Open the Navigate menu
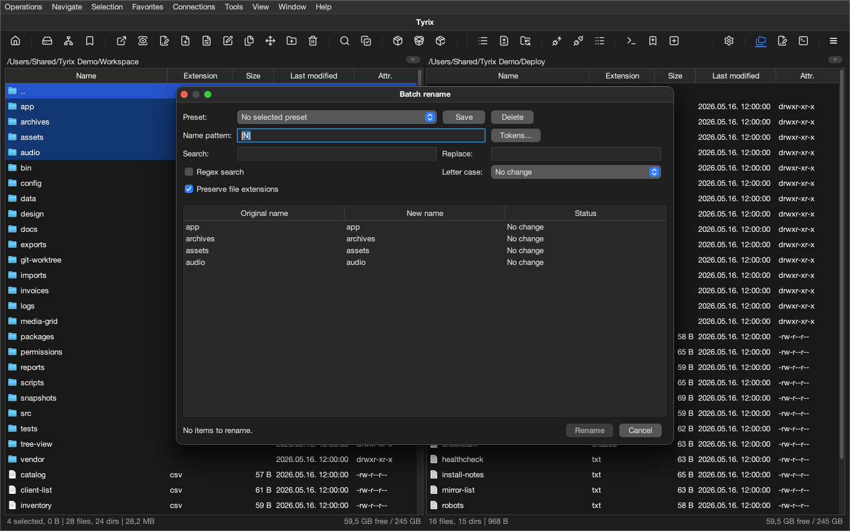The image size is (850, 531). pos(67,6)
